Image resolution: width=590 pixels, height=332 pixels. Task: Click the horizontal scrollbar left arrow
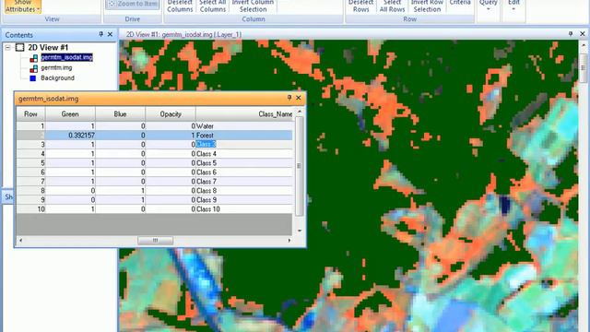(x=20, y=240)
